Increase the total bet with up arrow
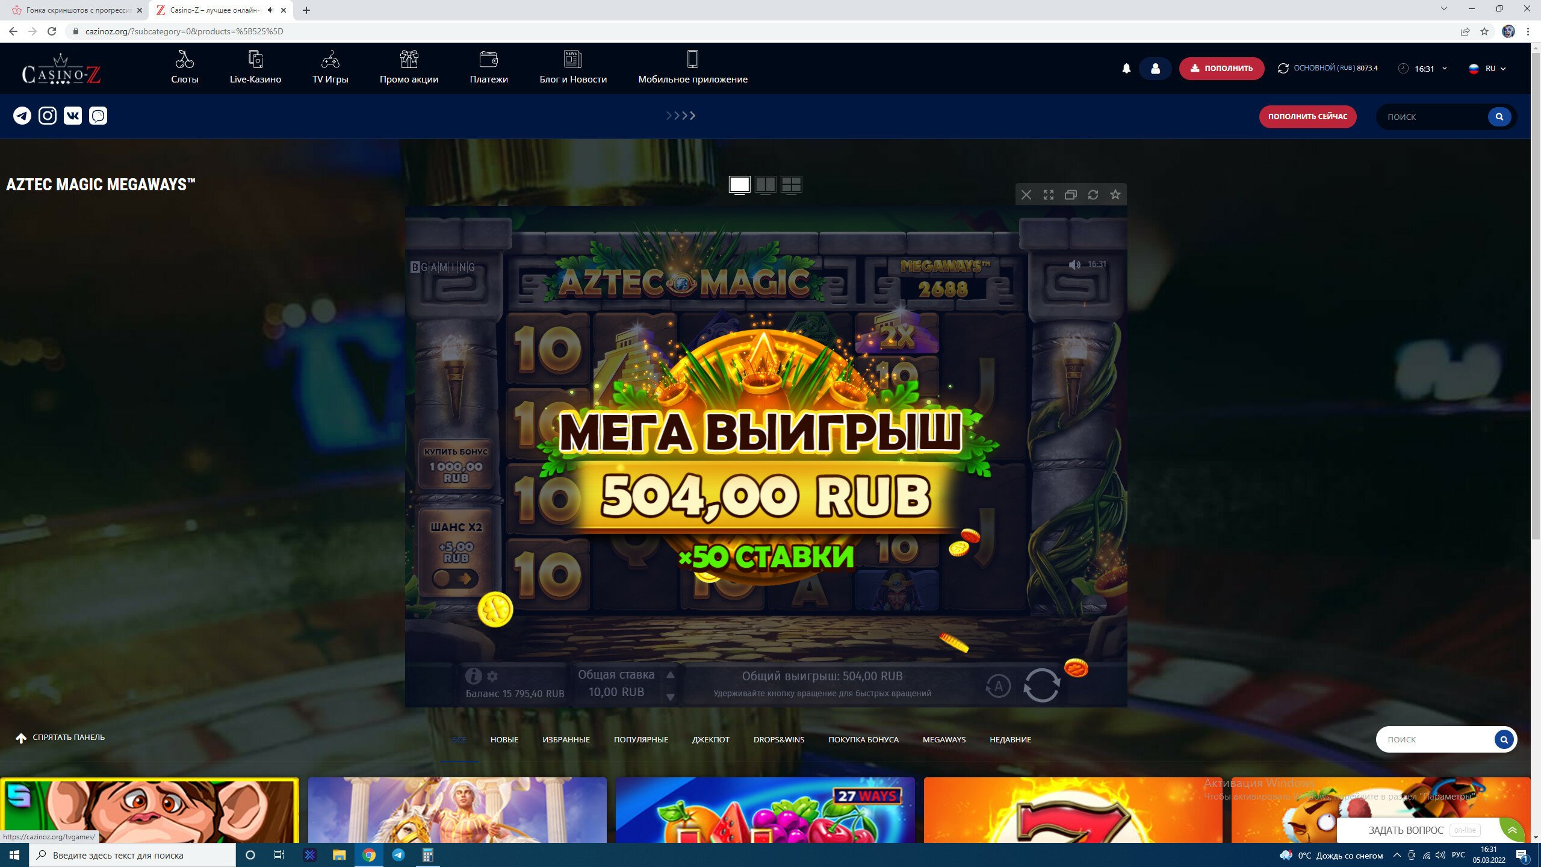 point(671,676)
